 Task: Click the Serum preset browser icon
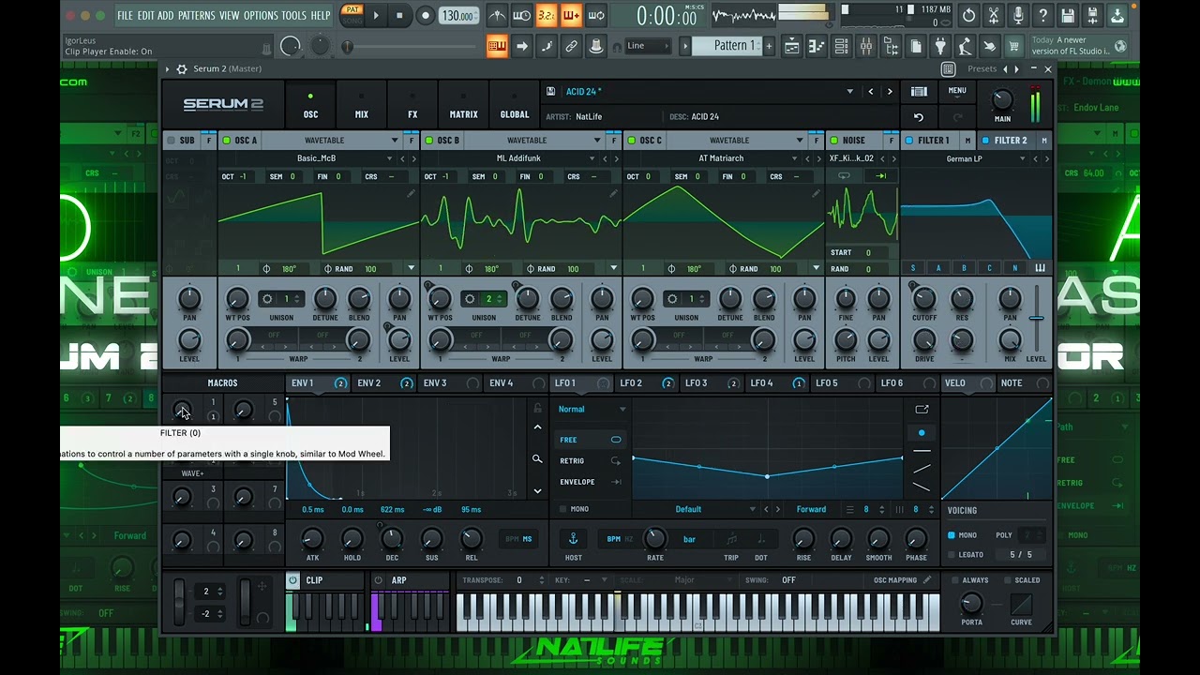pos(920,92)
